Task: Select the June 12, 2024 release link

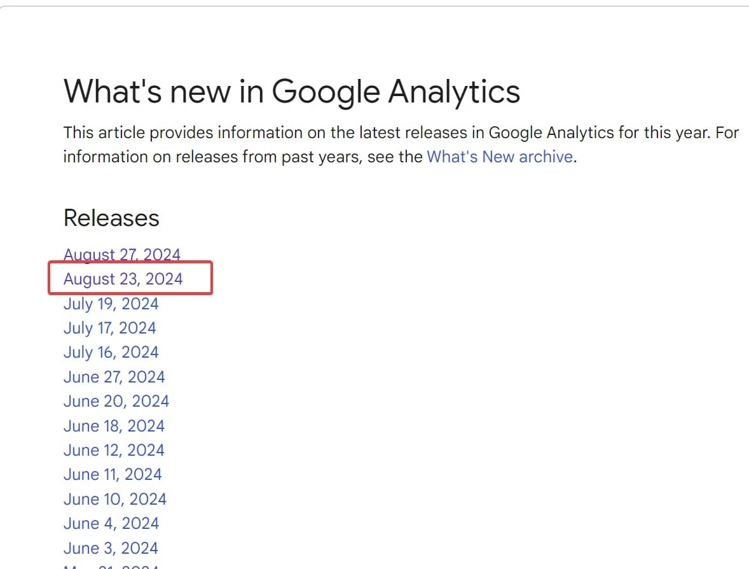Action: point(114,450)
